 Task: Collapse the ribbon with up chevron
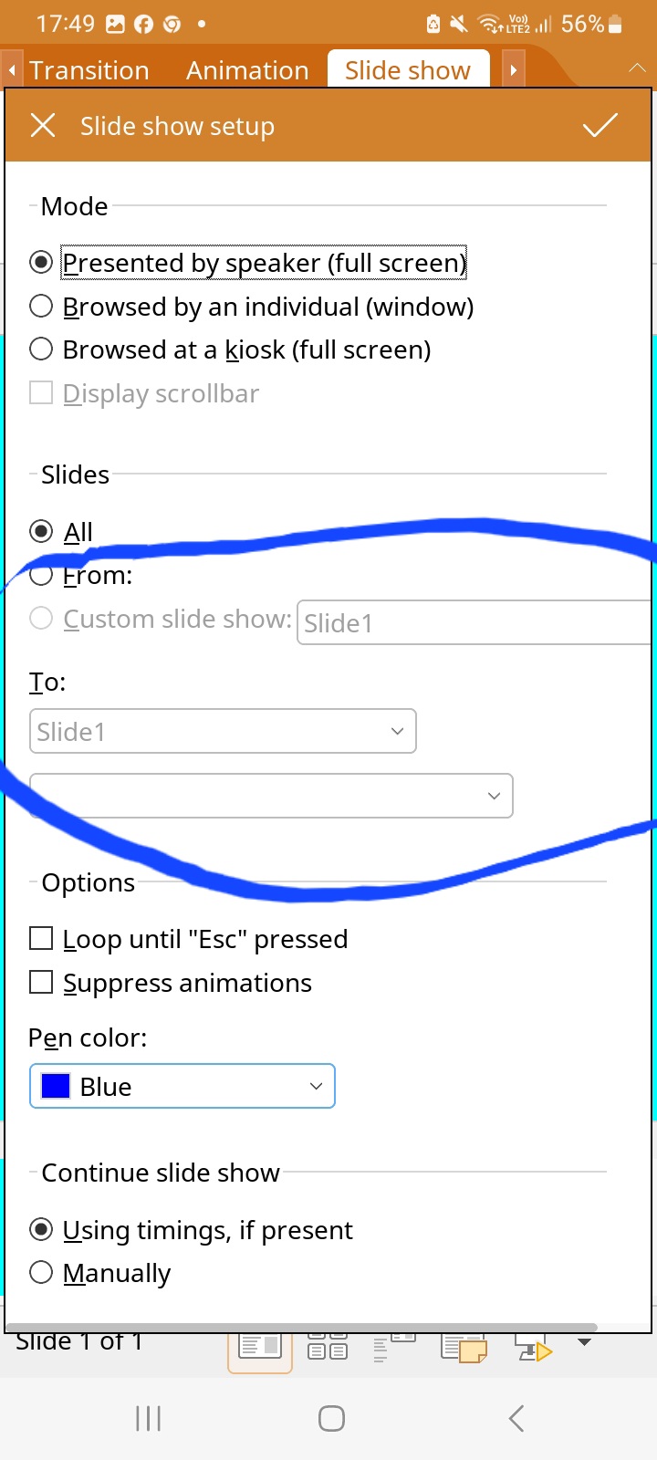637,69
